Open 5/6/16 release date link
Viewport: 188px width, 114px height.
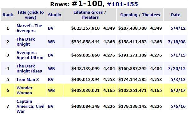(x=178, y=106)
